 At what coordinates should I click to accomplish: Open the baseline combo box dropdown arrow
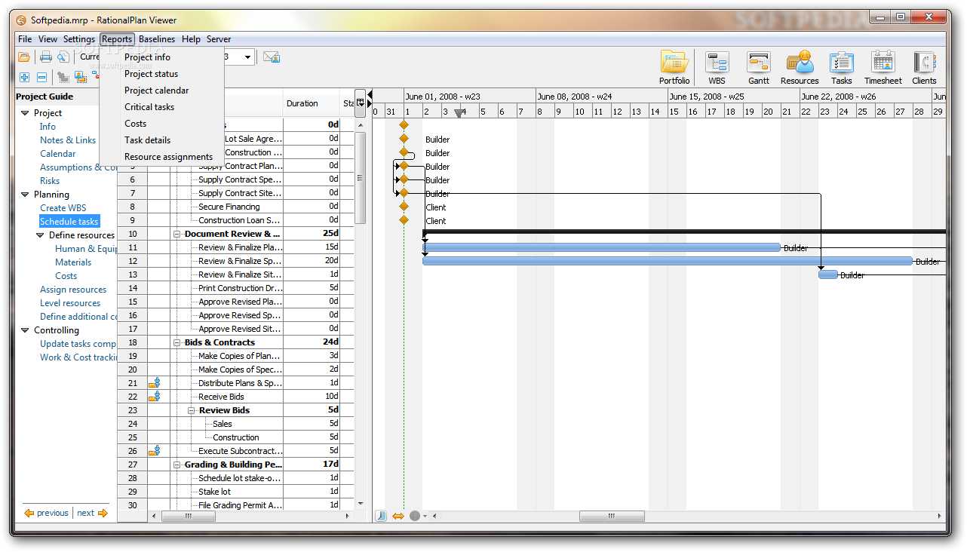247,57
